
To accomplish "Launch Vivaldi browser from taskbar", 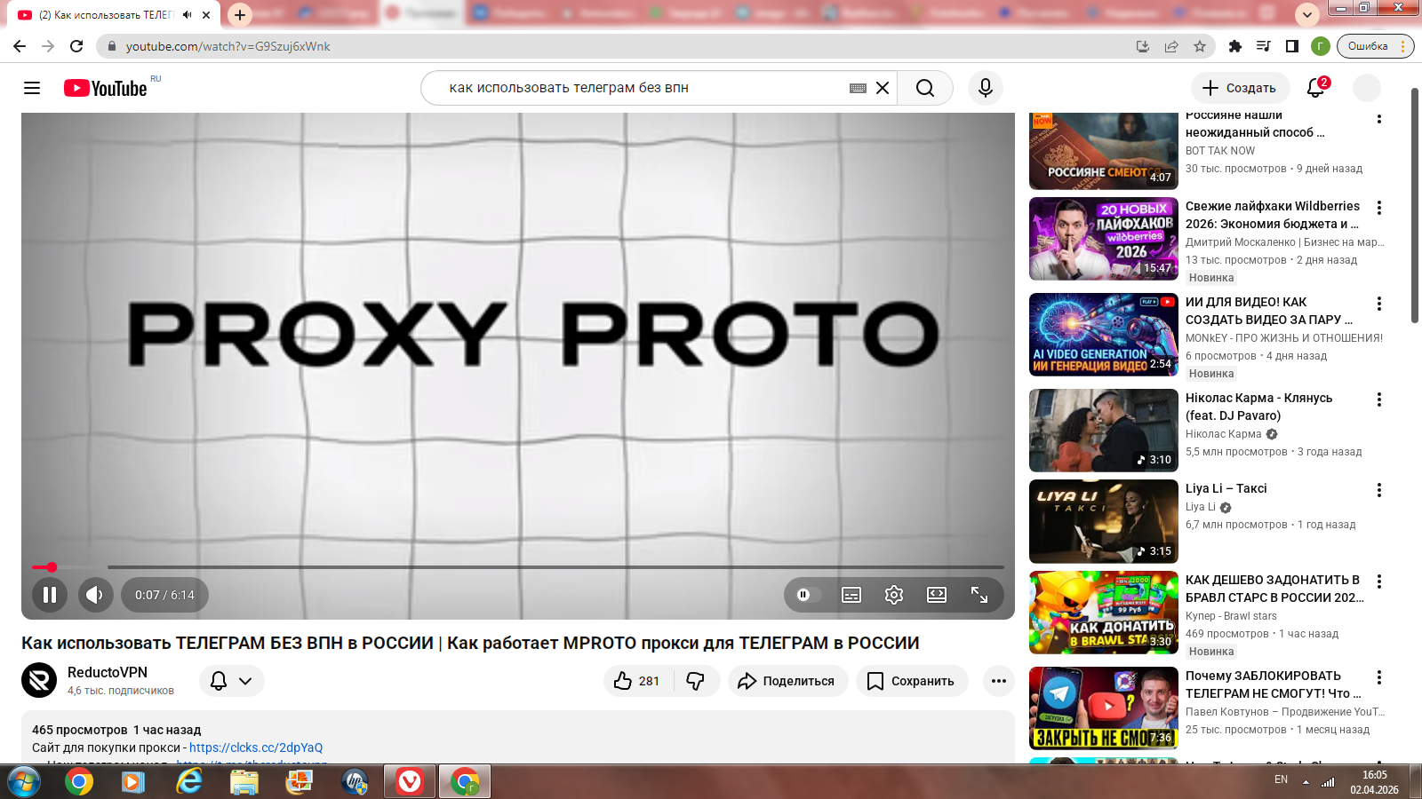I will click(x=409, y=782).
